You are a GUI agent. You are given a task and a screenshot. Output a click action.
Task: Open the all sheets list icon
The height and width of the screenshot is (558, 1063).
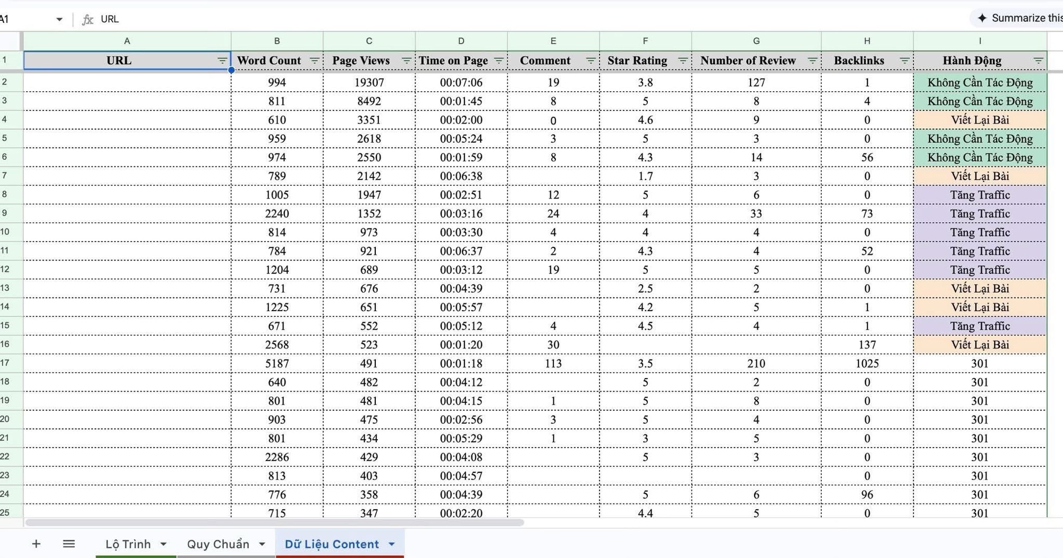click(69, 544)
